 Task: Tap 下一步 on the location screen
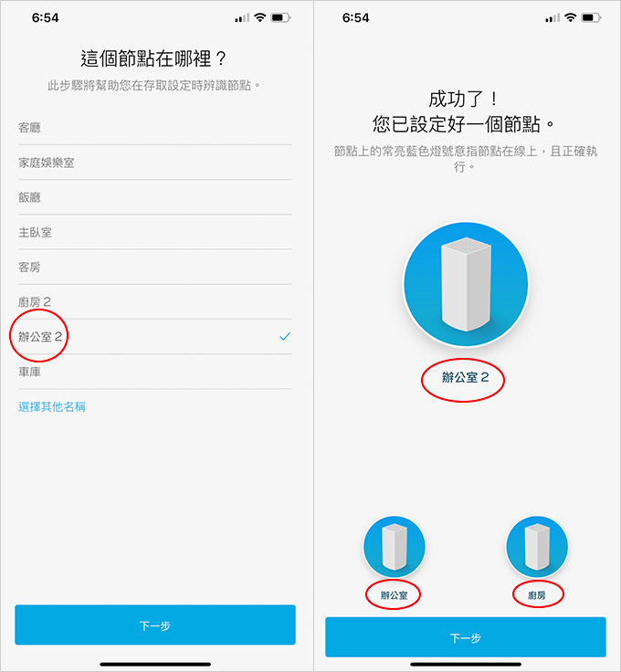pyautogui.click(x=155, y=625)
